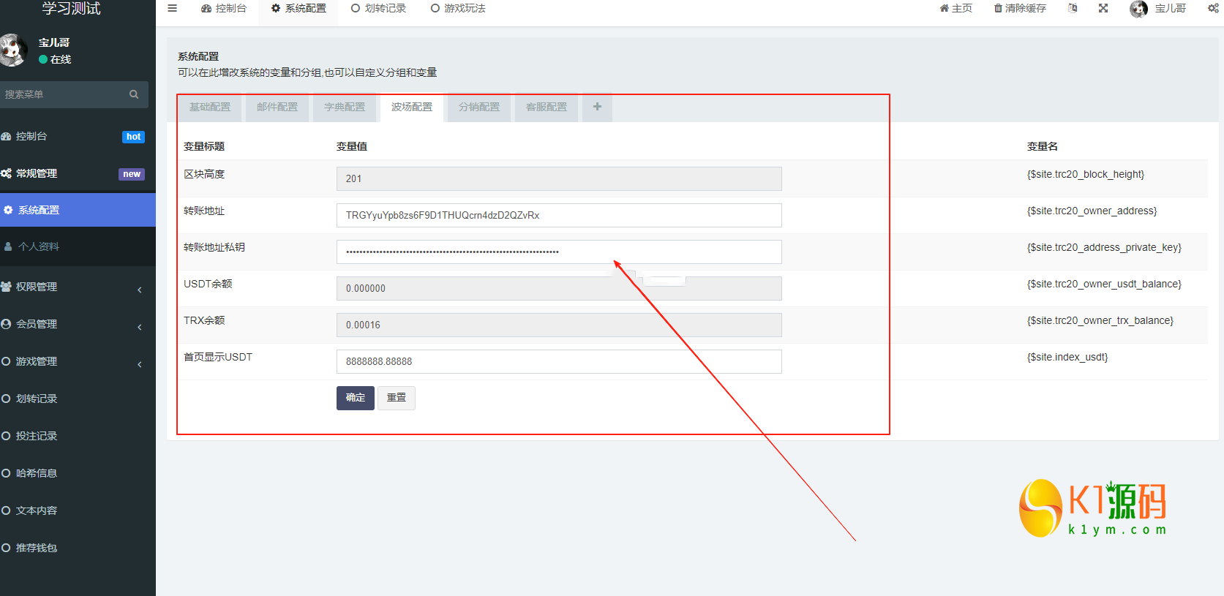Screen dimensions: 1224x596
Task: Click the new badge beside 常规管理
Action: (132, 174)
